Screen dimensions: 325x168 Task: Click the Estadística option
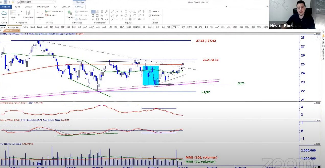pyautogui.click(x=82, y=12)
